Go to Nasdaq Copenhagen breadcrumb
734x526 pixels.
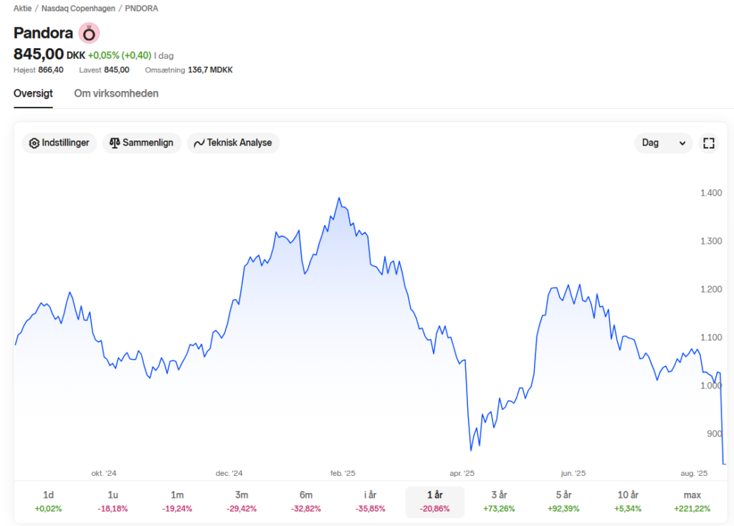point(78,9)
